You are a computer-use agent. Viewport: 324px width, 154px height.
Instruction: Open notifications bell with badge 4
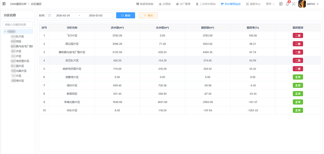287,4
